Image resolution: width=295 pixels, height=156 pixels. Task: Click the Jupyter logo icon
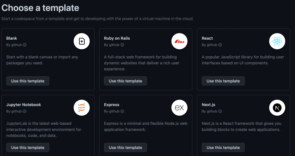coord(82,108)
